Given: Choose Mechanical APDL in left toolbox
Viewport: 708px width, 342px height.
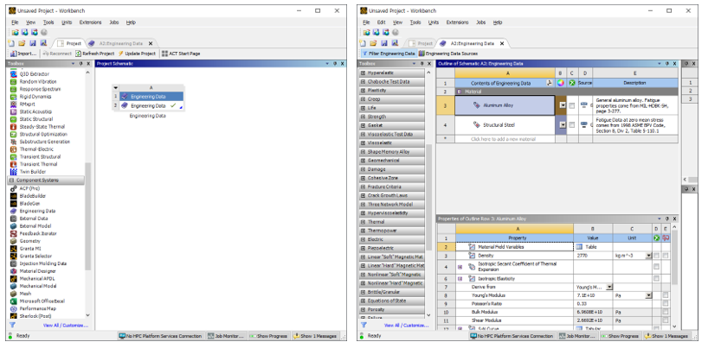Looking at the screenshot, I should click(x=37, y=278).
